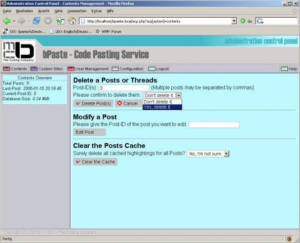Click the Firefox icon in status bar
Image resolution: width=300 pixels, height=243 pixels.
[289, 239]
